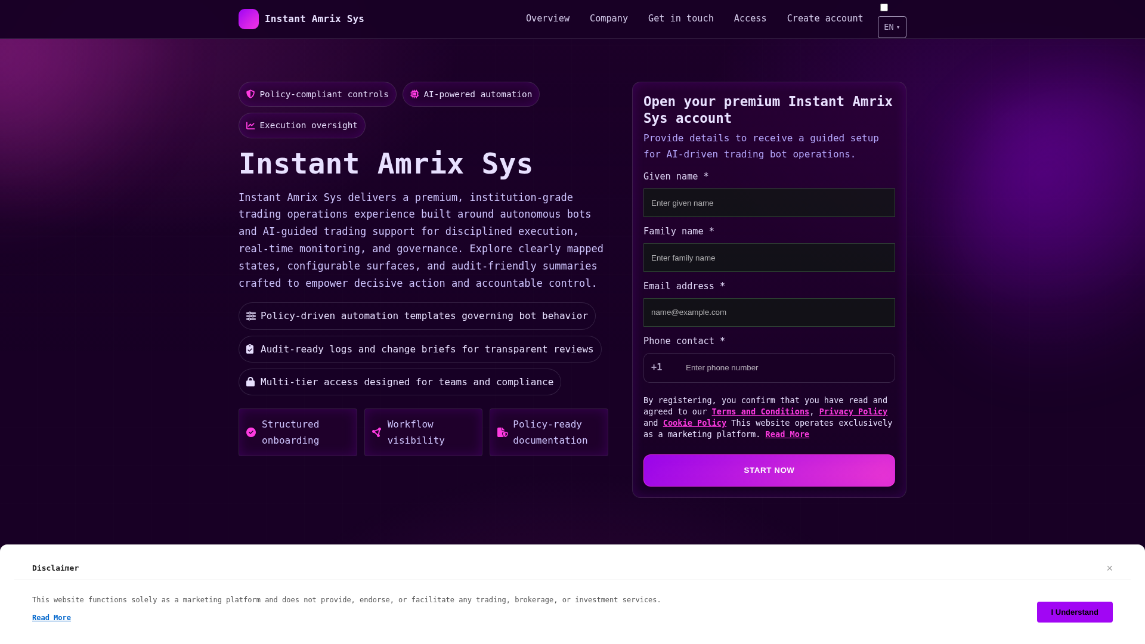Click the chip icon in AI-powered automation
Image resolution: width=1145 pixels, height=644 pixels.
(x=414, y=94)
